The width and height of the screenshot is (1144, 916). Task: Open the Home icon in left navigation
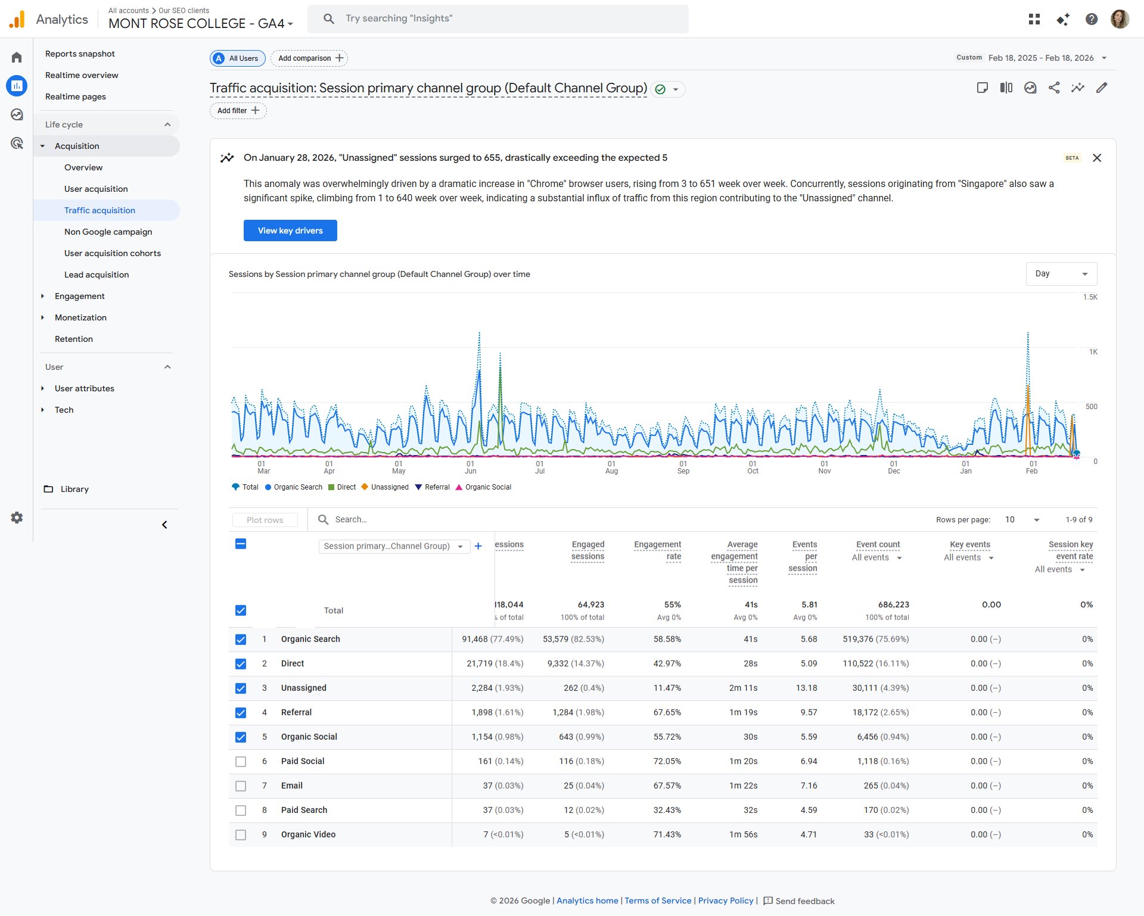click(x=17, y=57)
